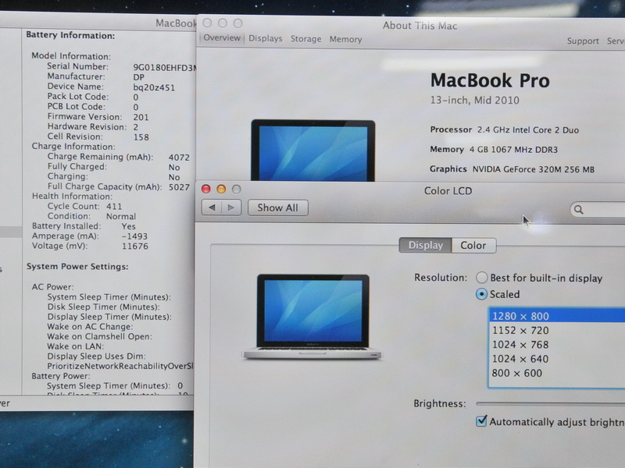Click the 'Wake on LAN:' setting line
Screen dimensions: 625x468
(x=75, y=346)
